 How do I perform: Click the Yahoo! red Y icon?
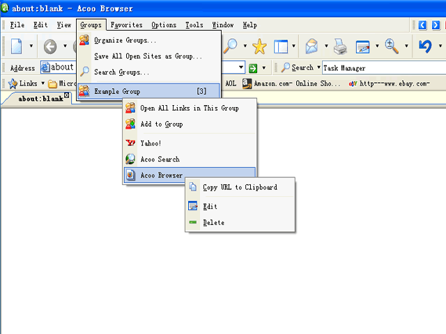click(130, 143)
